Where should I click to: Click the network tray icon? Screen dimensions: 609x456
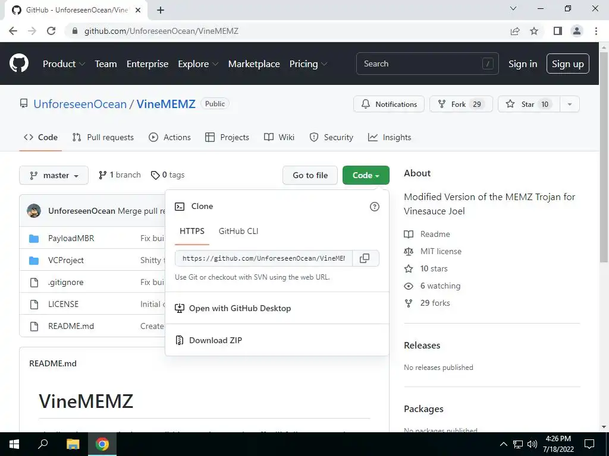tap(518, 444)
